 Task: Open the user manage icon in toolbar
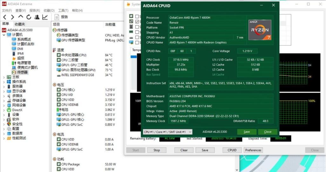click(x=37, y=17)
